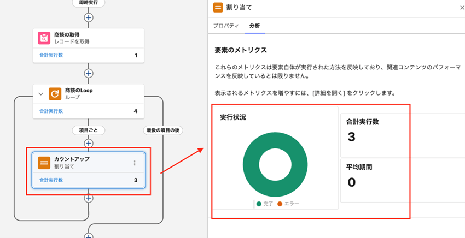The image size is (465, 238).
Task: Click the plus button between 商談の取得 and 商談のLoop
Action: click(x=89, y=73)
